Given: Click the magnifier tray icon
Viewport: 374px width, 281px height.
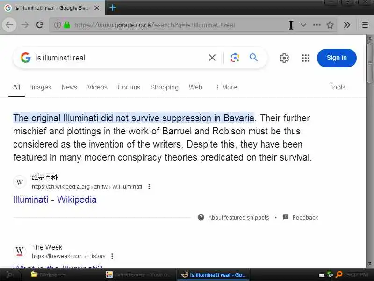Looking at the screenshot, I should (x=339, y=274).
